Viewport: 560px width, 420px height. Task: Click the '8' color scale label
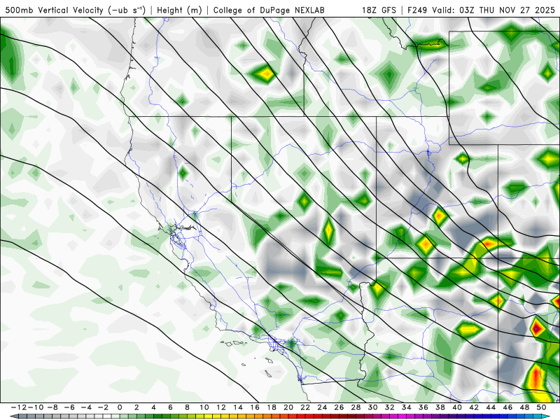tap(187, 407)
